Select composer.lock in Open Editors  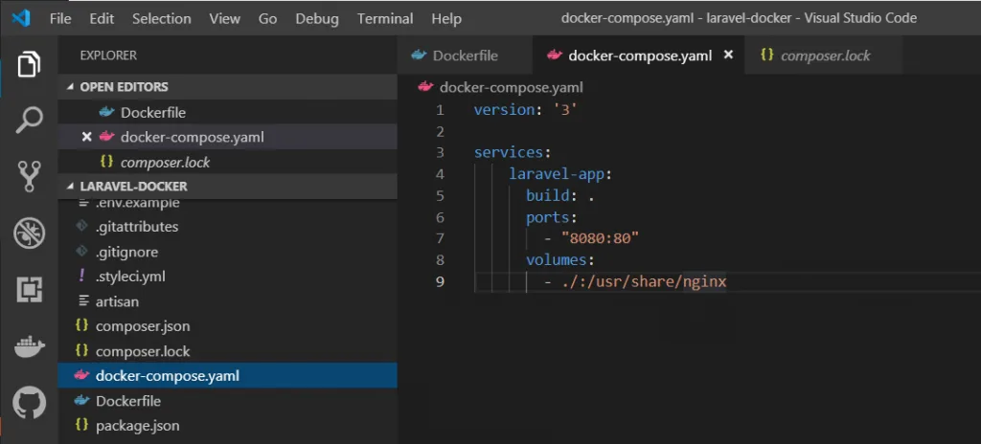click(x=228, y=162)
